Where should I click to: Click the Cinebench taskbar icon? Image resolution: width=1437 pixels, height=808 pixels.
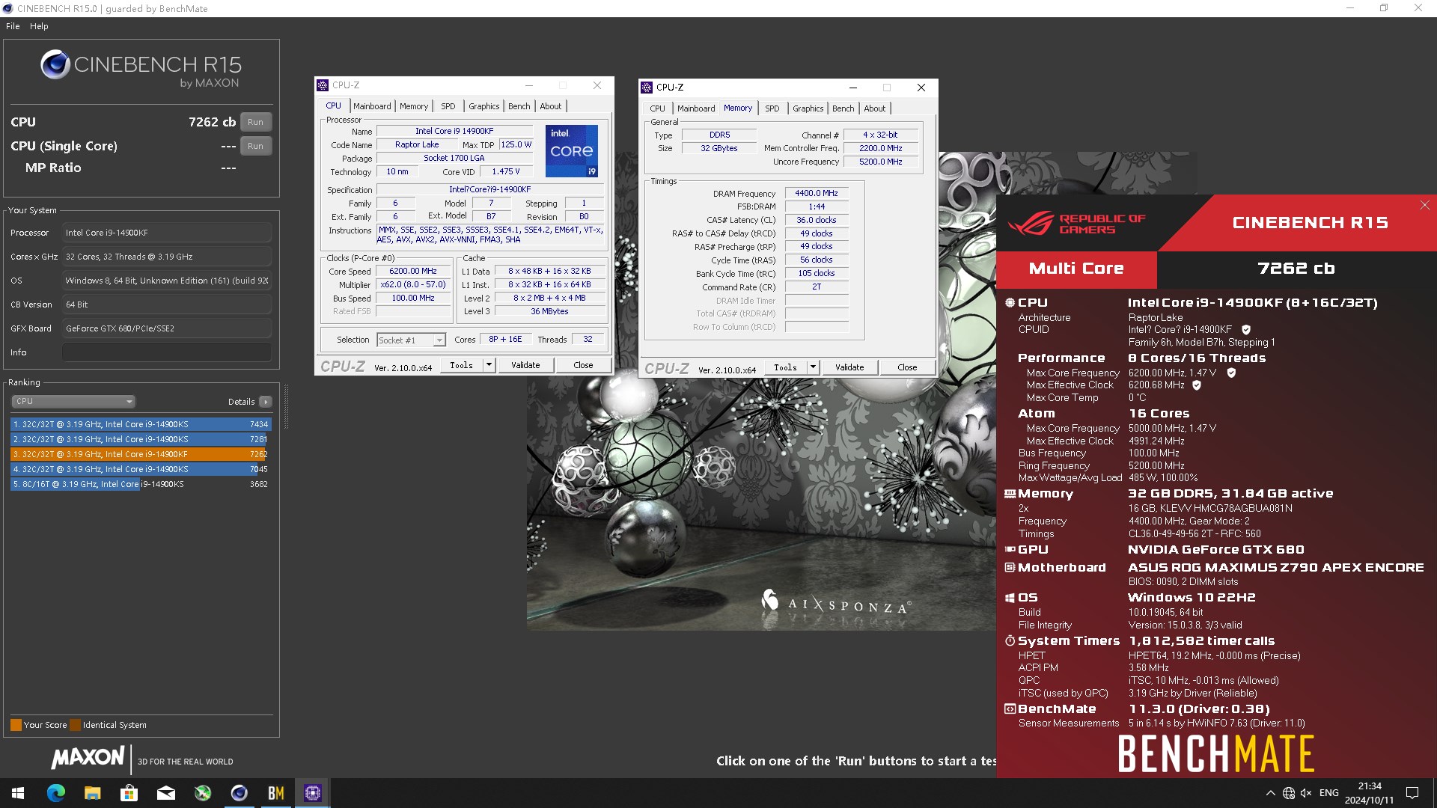click(x=239, y=793)
